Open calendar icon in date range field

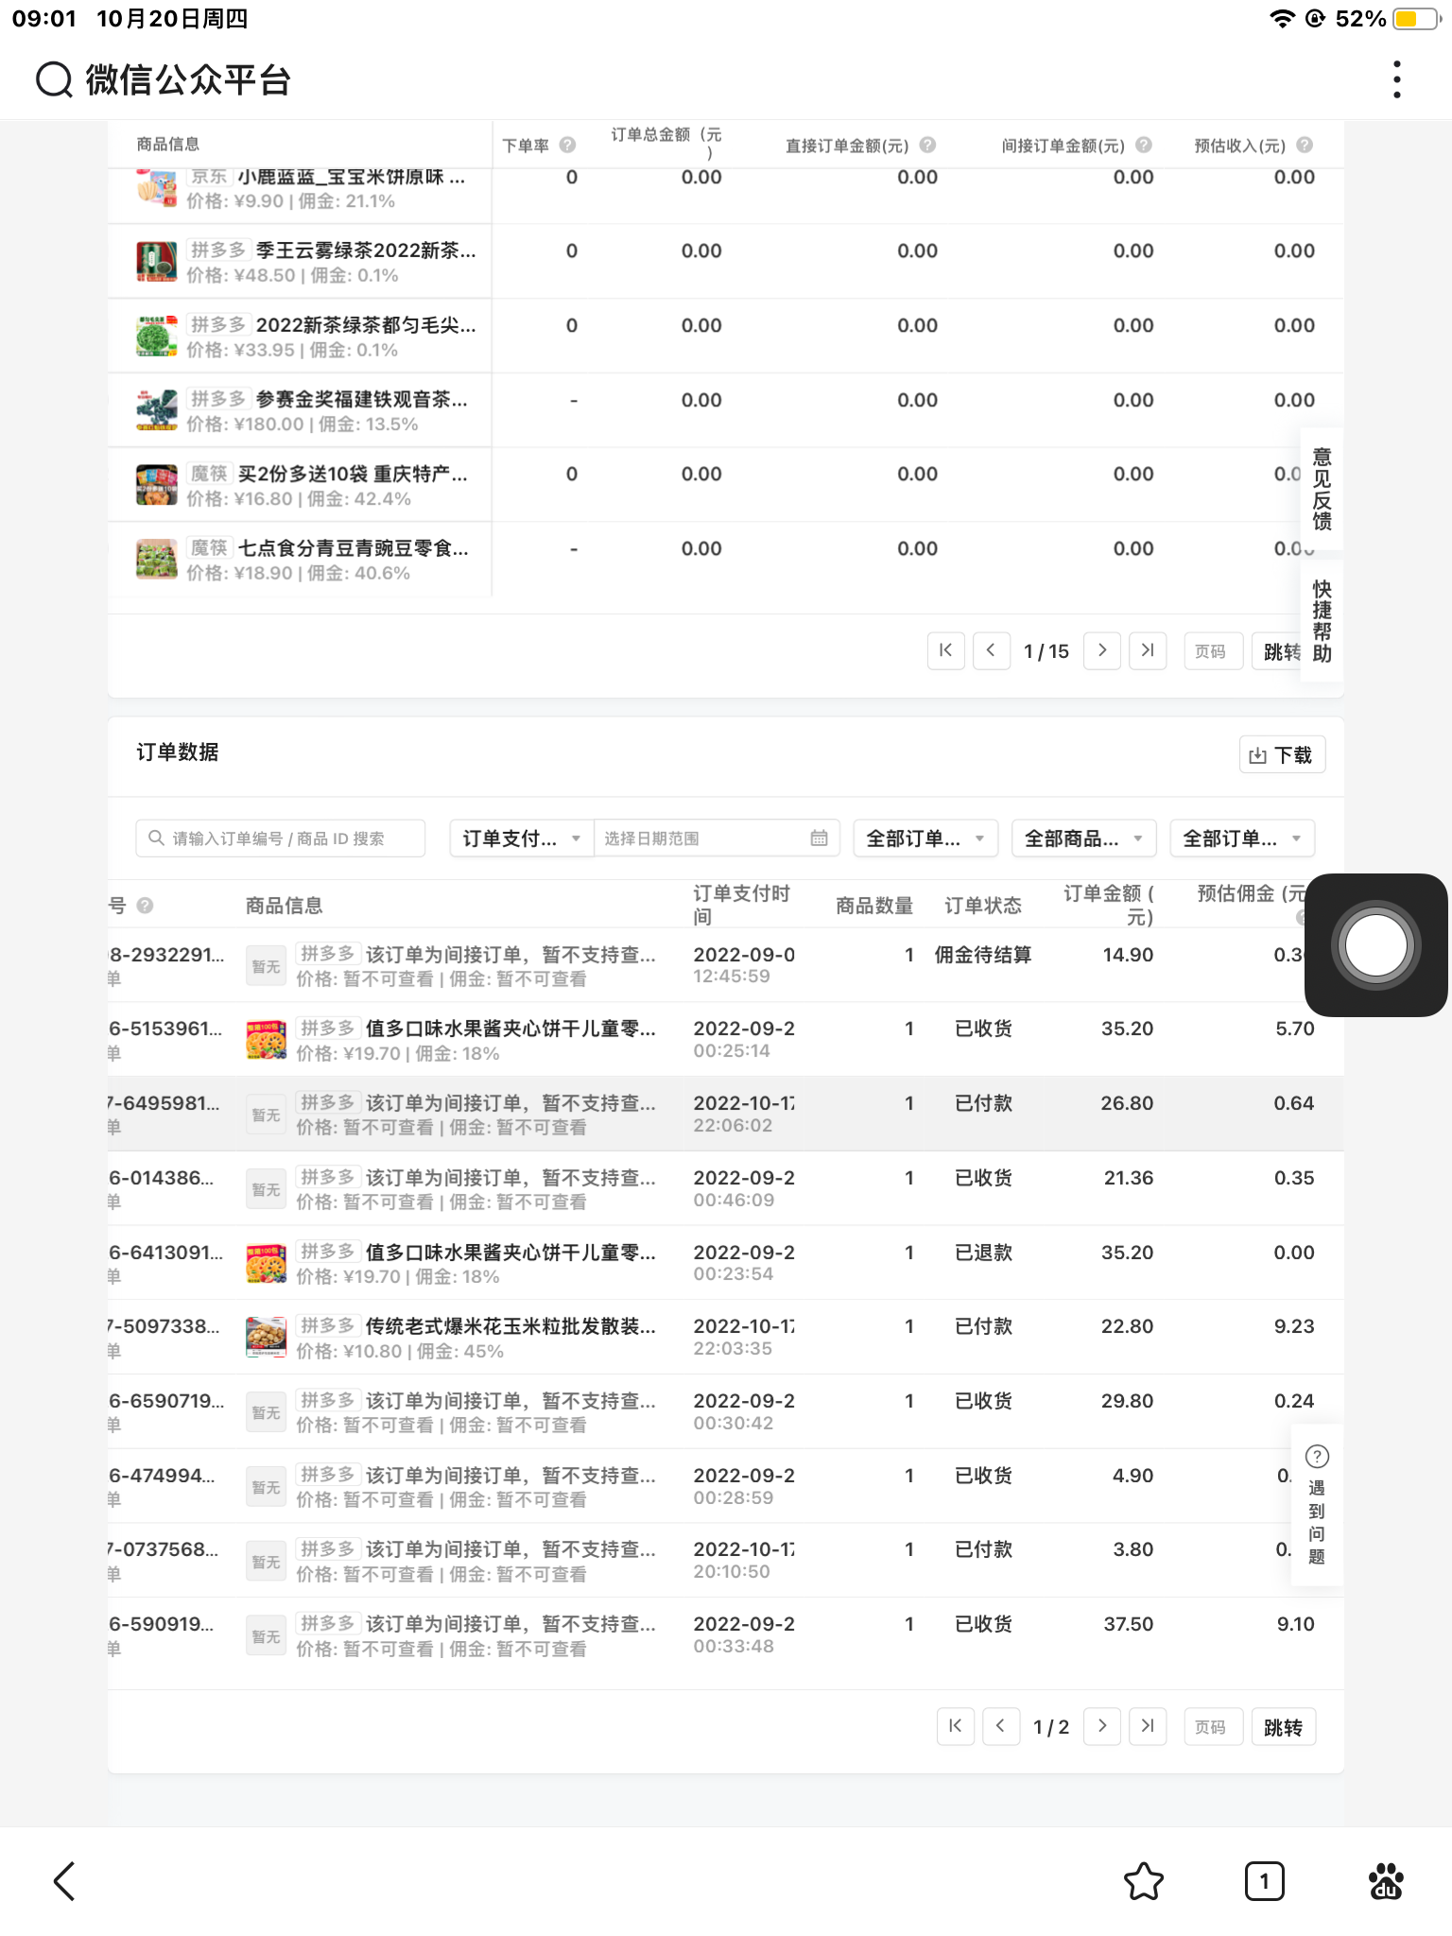[819, 838]
